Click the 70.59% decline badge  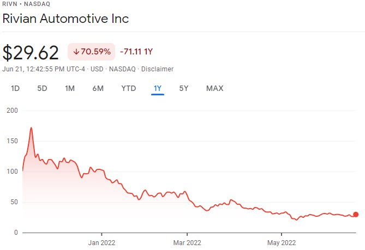tap(91, 52)
